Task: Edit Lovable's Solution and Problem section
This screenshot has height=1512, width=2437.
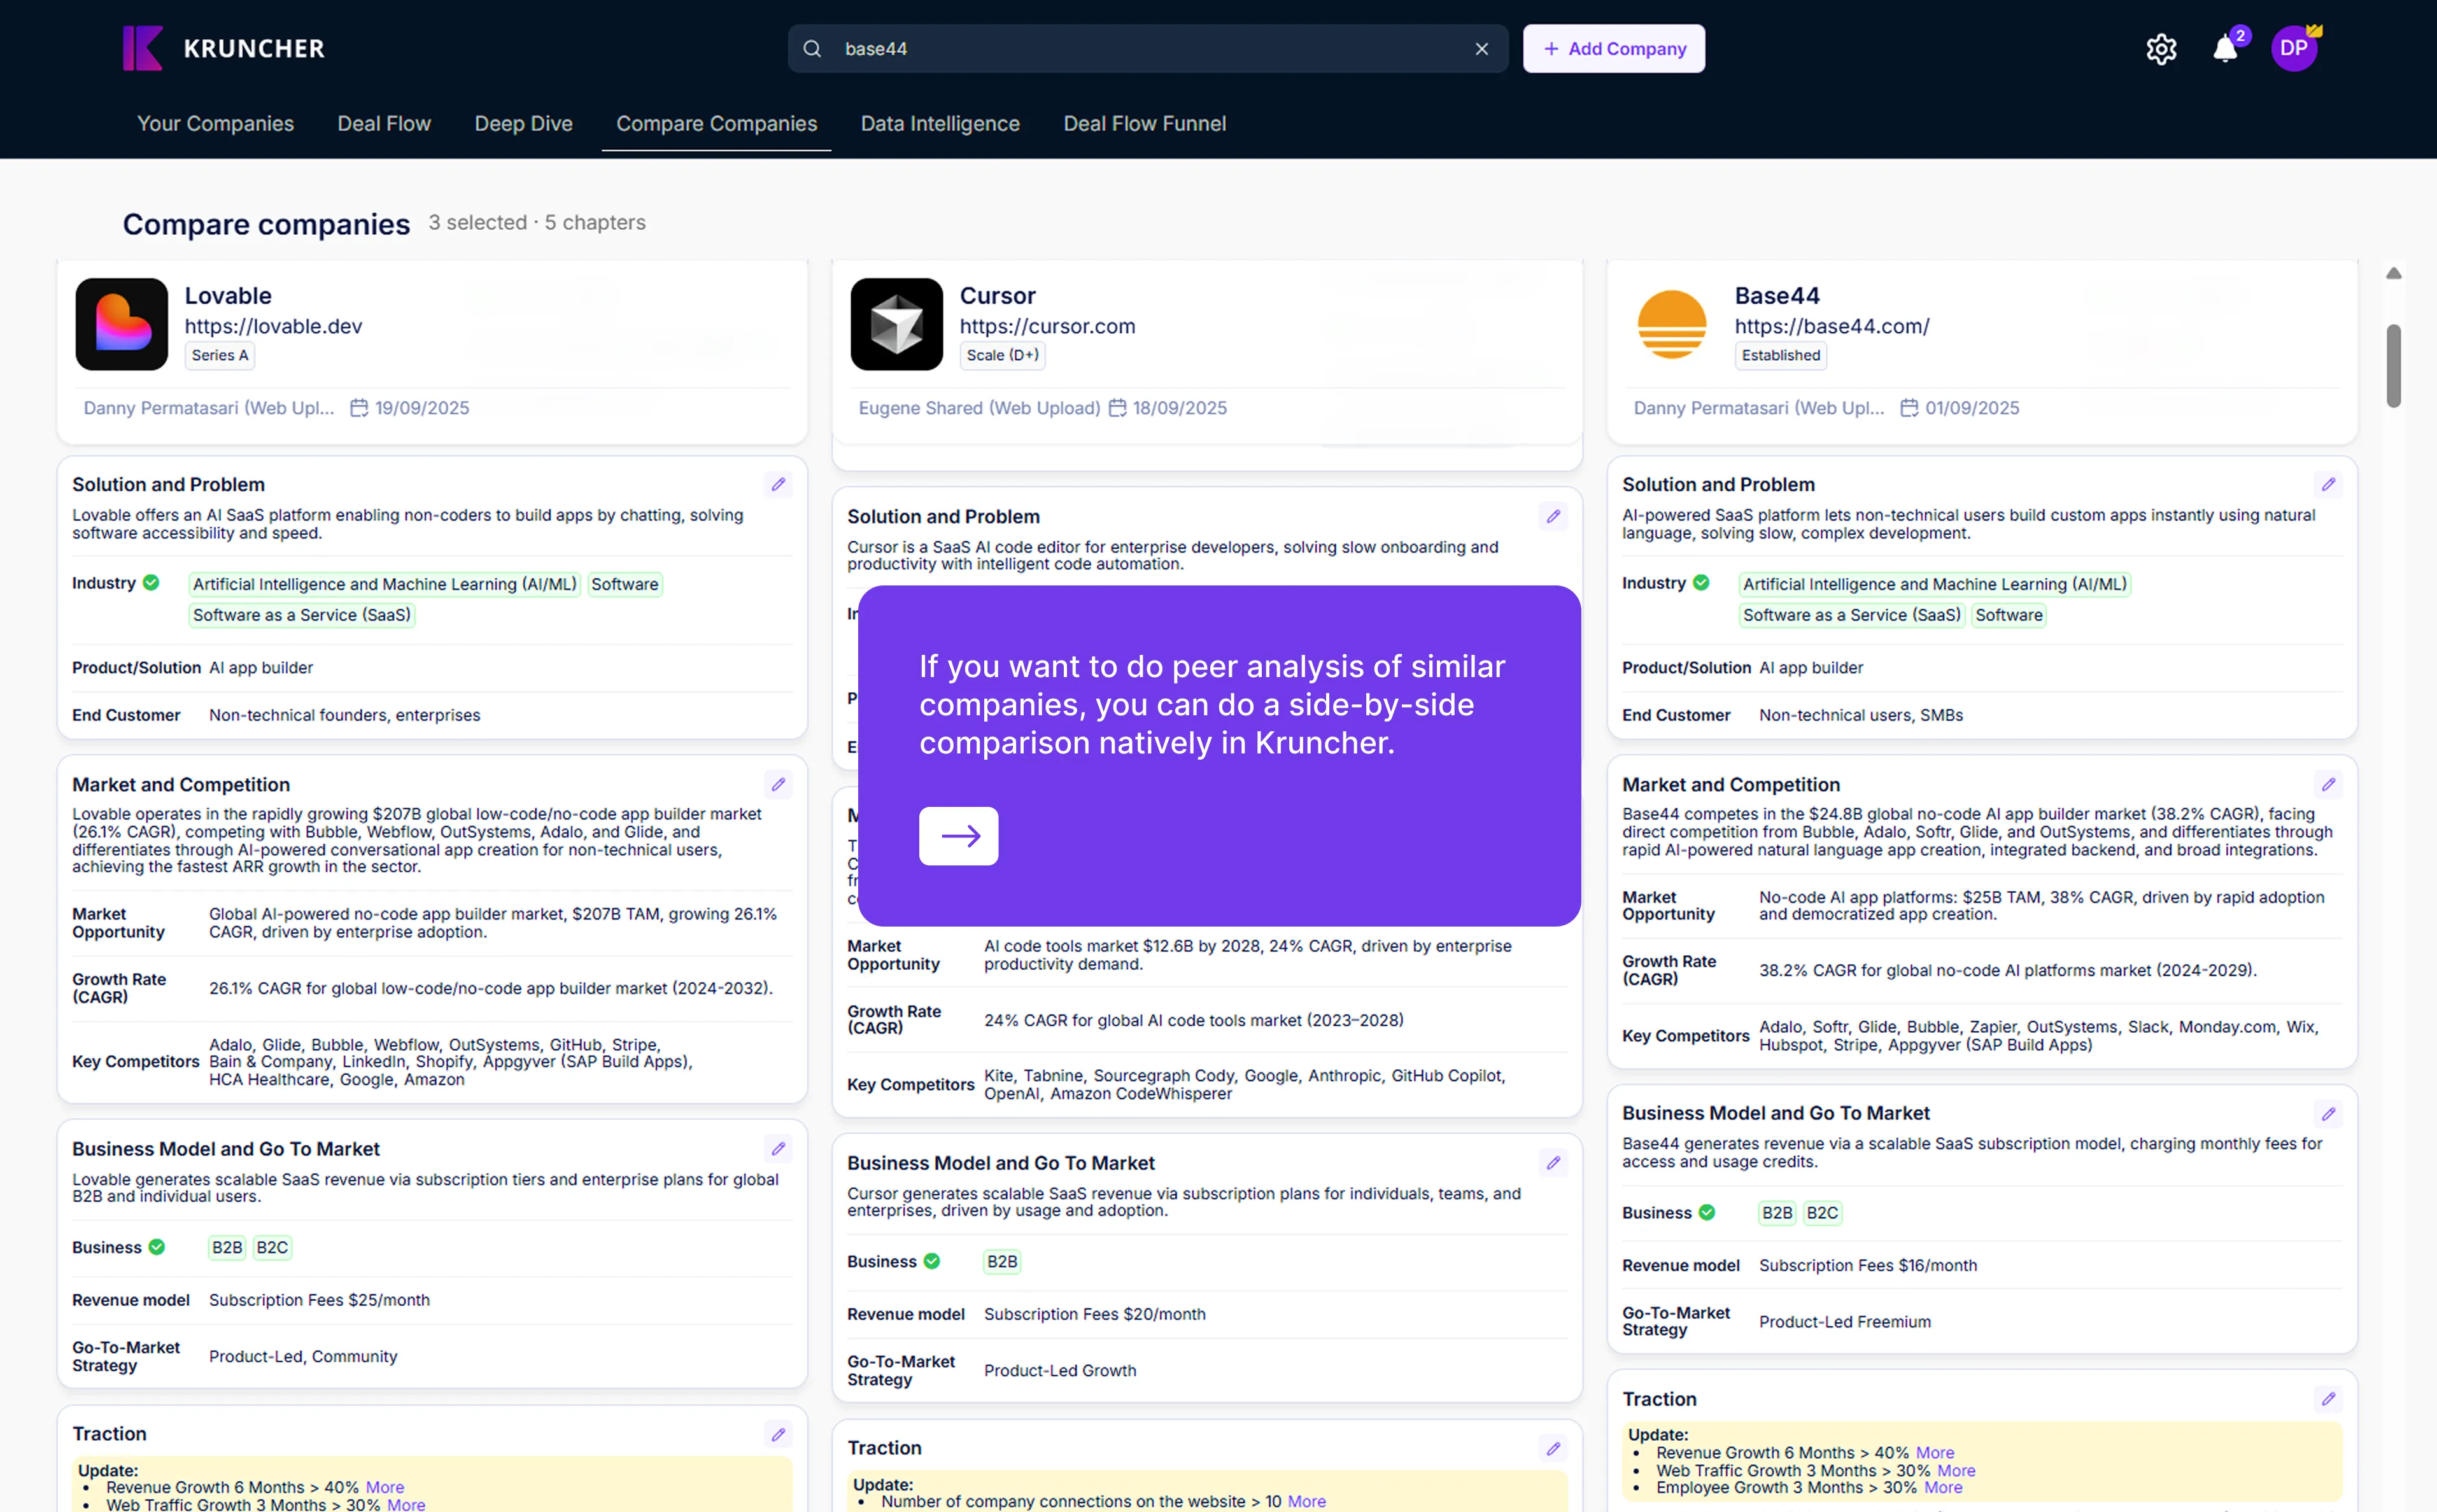Action: click(x=779, y=485)
